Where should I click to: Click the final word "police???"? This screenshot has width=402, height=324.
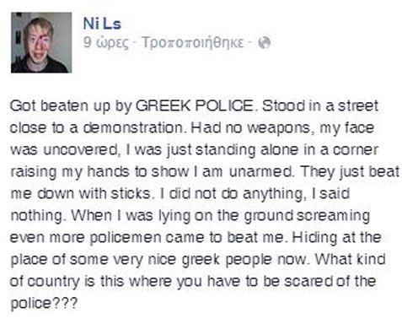[x=44, y=304]
